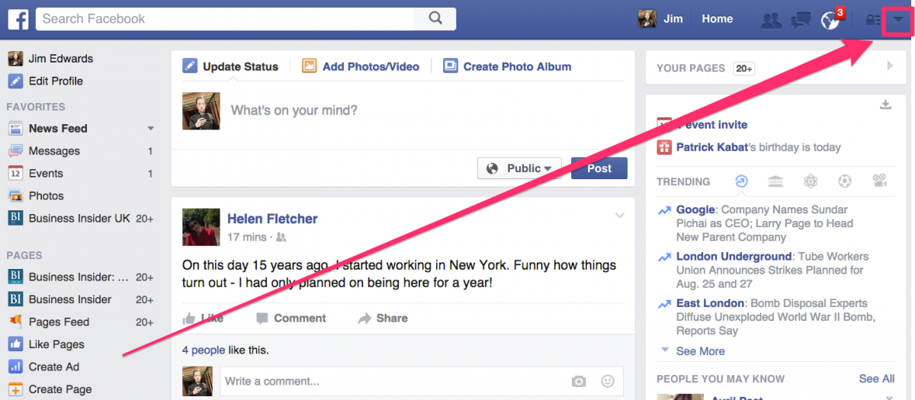Select the Sports trending category icon

click(845, 181)
